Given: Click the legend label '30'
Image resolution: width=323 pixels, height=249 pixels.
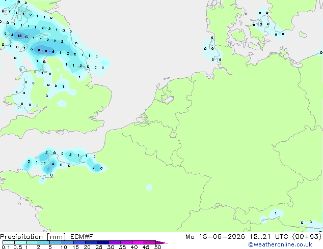Looking at the screenshot, I should 111,247.
